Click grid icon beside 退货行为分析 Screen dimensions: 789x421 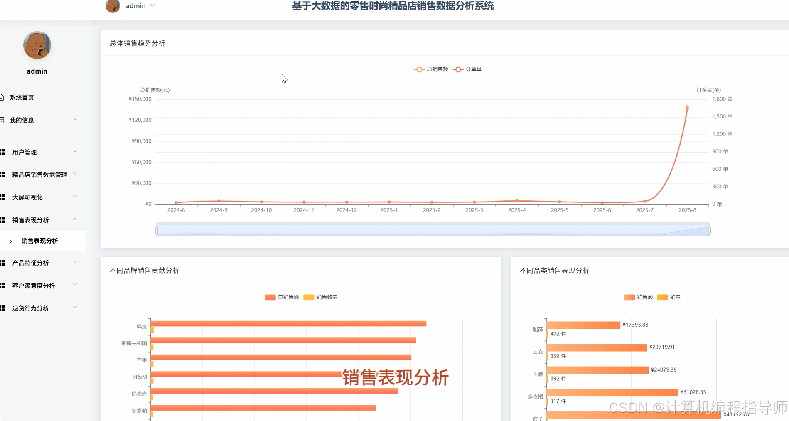coord(2,308)
